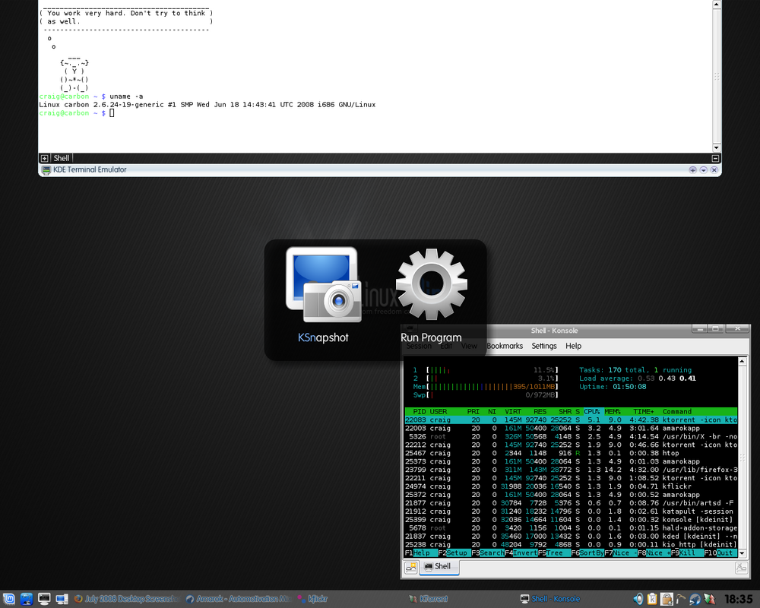Select KSnapshot in the window switcher
760x608 pixels.
point(323,296)
